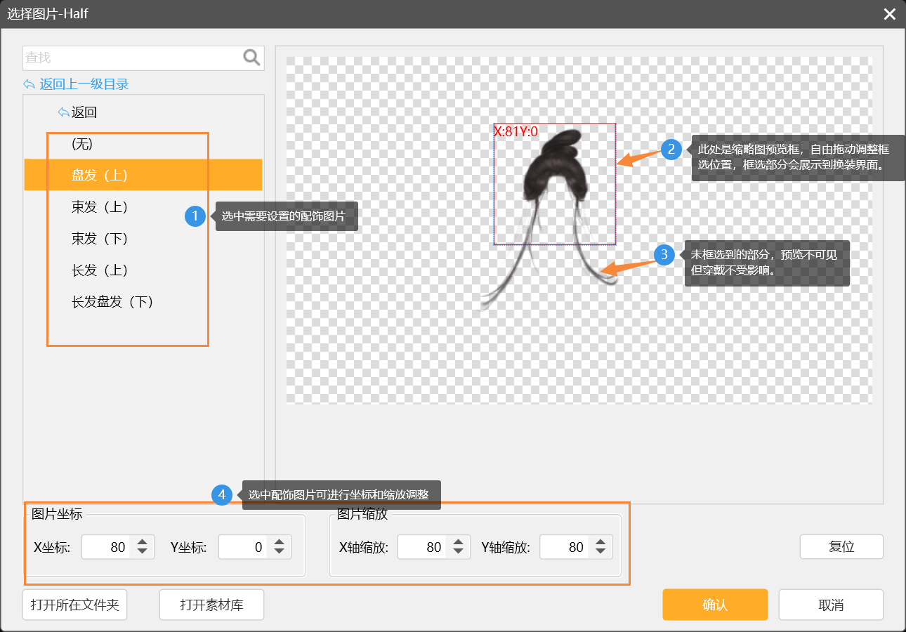
Task: Choose 束发（下）from the list
Action: coord(100,239)
